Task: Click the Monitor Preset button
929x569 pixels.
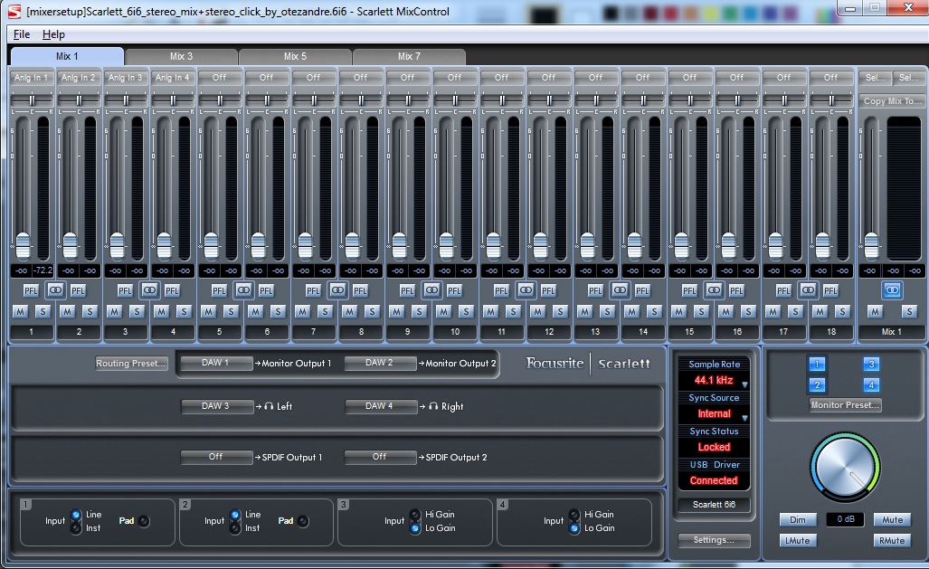Action: click(846, 405)
